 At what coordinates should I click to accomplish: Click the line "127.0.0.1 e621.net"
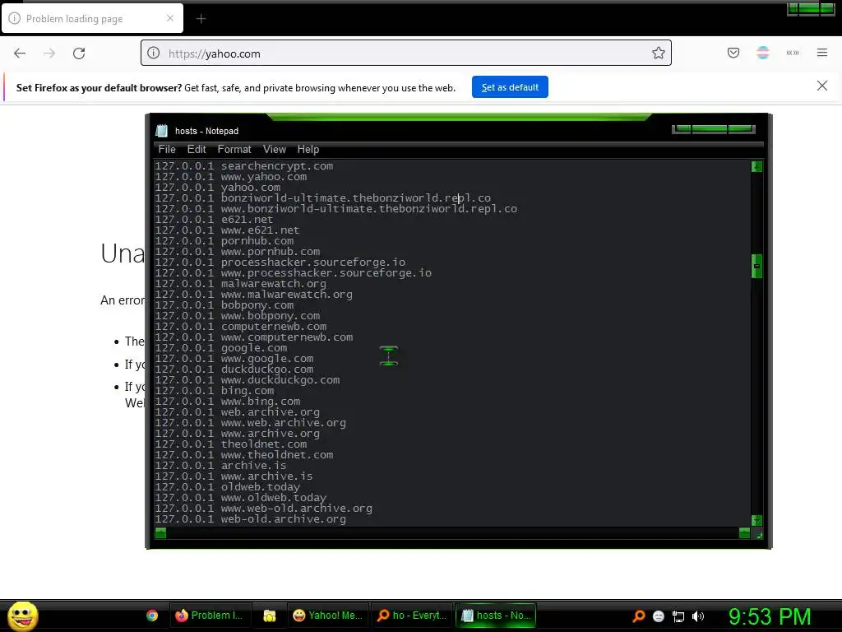(215, 219)
